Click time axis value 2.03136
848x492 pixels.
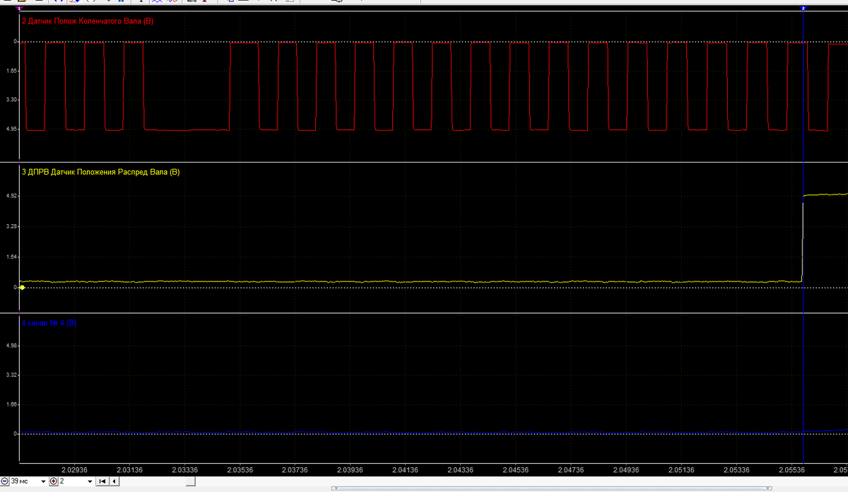129,469
